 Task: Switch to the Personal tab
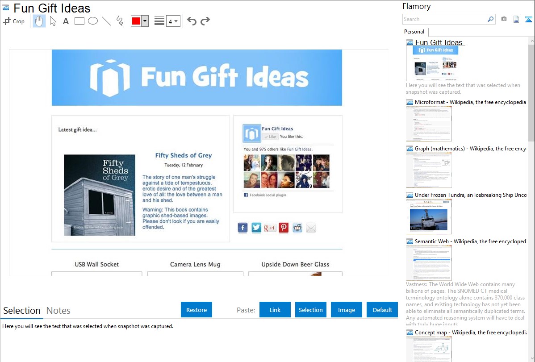[414, 32]
